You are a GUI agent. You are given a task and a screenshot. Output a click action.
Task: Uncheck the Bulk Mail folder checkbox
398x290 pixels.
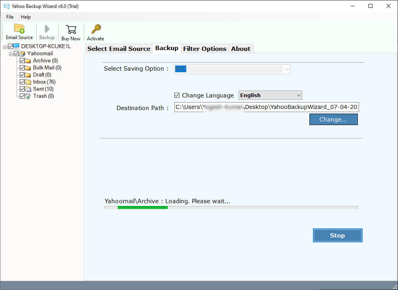pos(22,68)
